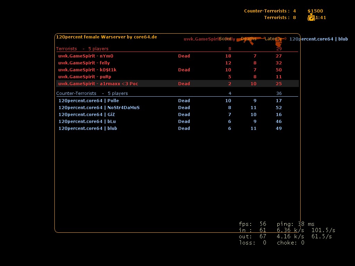Click the Counter-Terrorists 5 players team header

tap(92, 94)
